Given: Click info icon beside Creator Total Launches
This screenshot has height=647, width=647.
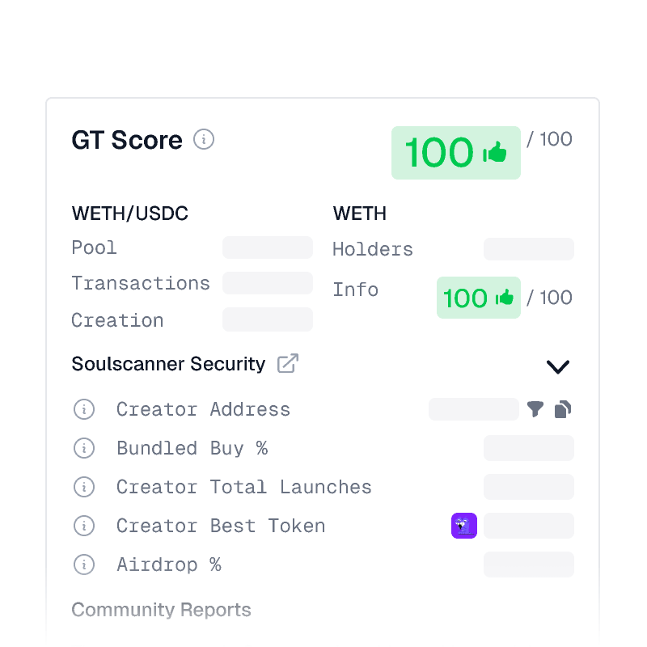Looking at the screenshot, I should point(84,487).
